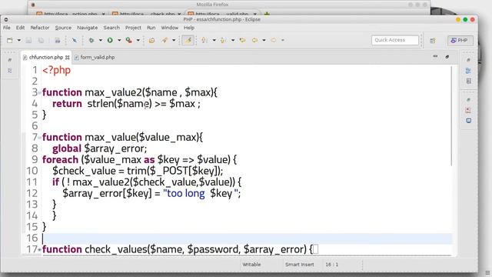Click the Previous Annotation icon
492x277 pixels.
[223, 40]
